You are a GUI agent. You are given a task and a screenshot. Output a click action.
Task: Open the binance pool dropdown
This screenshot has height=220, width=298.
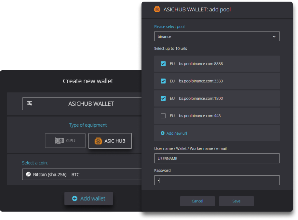217,36
